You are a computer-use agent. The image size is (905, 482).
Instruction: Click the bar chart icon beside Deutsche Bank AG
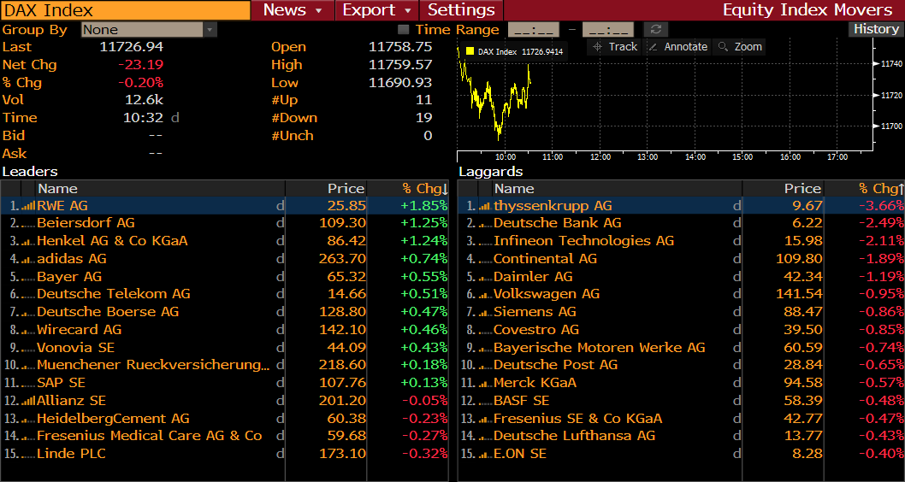coord(485,224)
